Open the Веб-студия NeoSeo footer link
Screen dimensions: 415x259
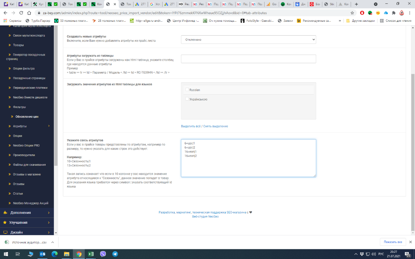[x=205, y=217]
